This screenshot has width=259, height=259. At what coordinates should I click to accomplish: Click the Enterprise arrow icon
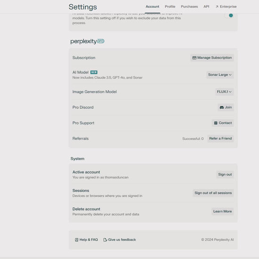coord(217,7)
